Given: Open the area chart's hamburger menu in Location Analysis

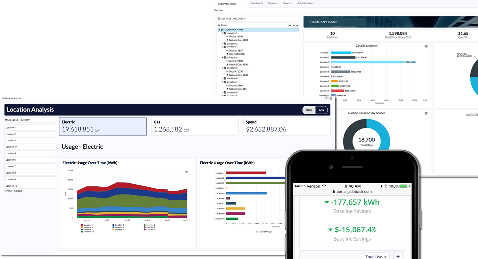Looking at the screenshot, I should (x=187, y=172).
